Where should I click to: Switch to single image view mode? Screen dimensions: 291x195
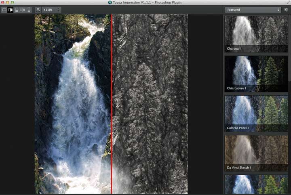point(4,10)
